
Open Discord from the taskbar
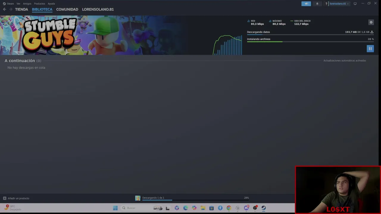point(246,208)
